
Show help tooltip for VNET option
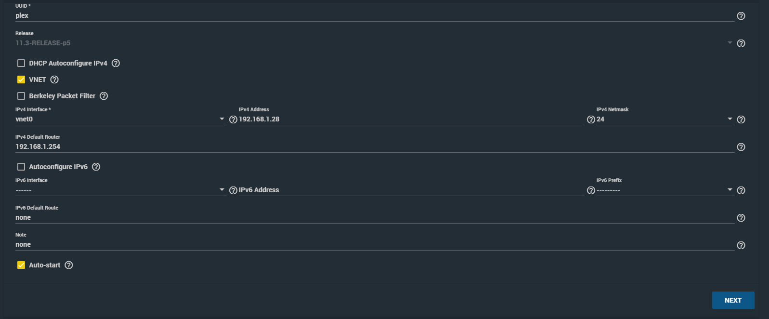[54, 80]
